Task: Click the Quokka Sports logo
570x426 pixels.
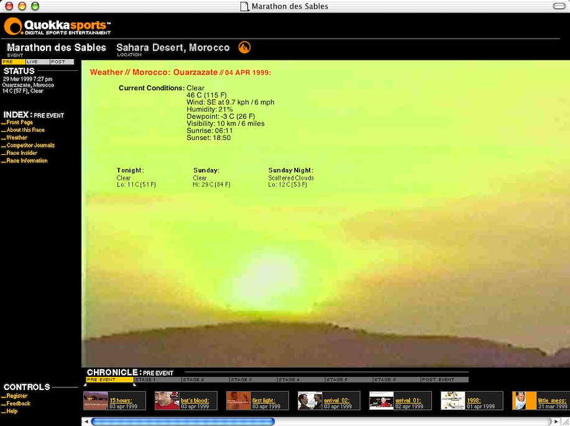Action: click(x=57, y=27)
